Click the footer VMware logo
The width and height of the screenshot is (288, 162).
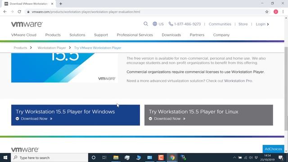point(25,149)
